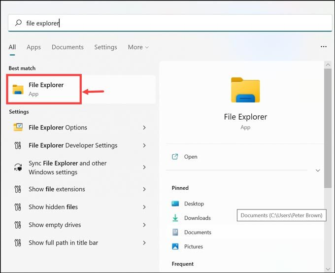This screenshot has width=335, height=273.
Task: Click the File Explorer title in preview pane
Action: tap(245, 117)
